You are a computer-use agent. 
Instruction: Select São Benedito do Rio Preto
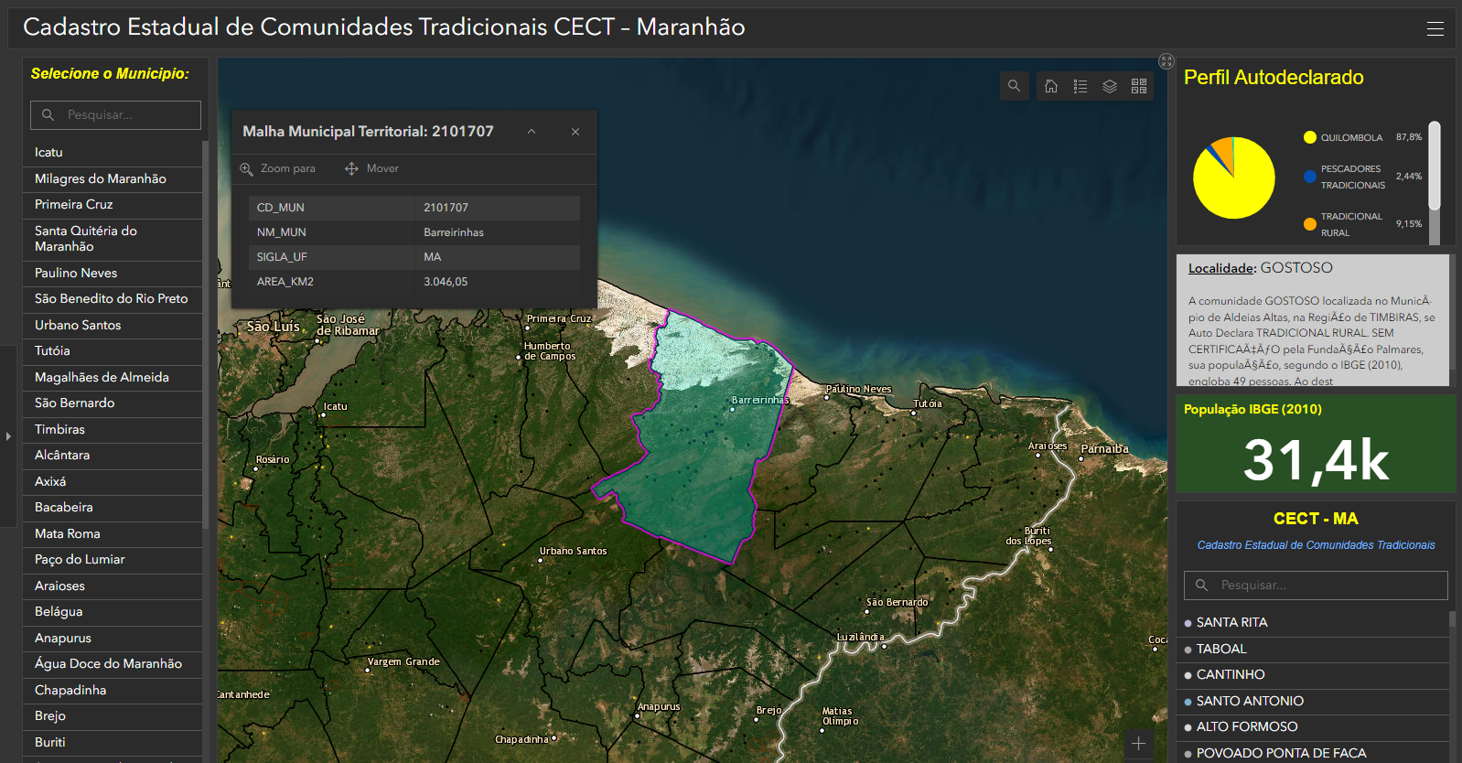click(x=112, y=299)
